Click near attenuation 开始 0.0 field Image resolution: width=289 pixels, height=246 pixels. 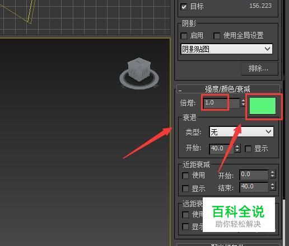254,174
